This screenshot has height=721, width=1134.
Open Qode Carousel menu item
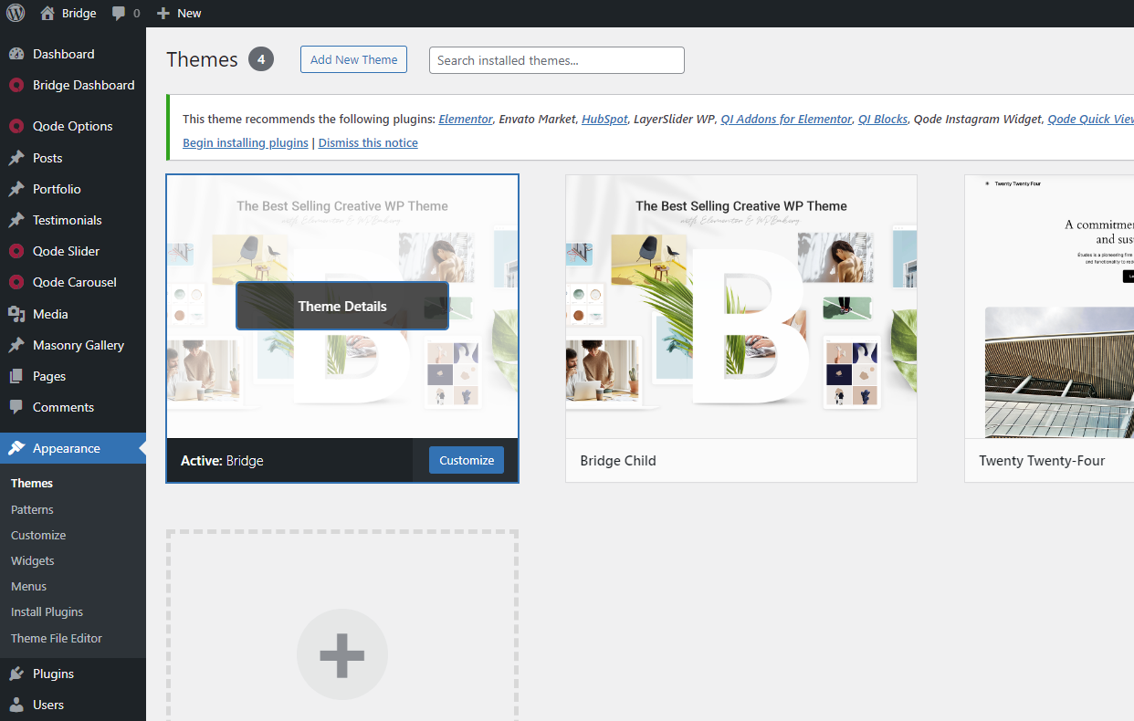click(73, 282)
